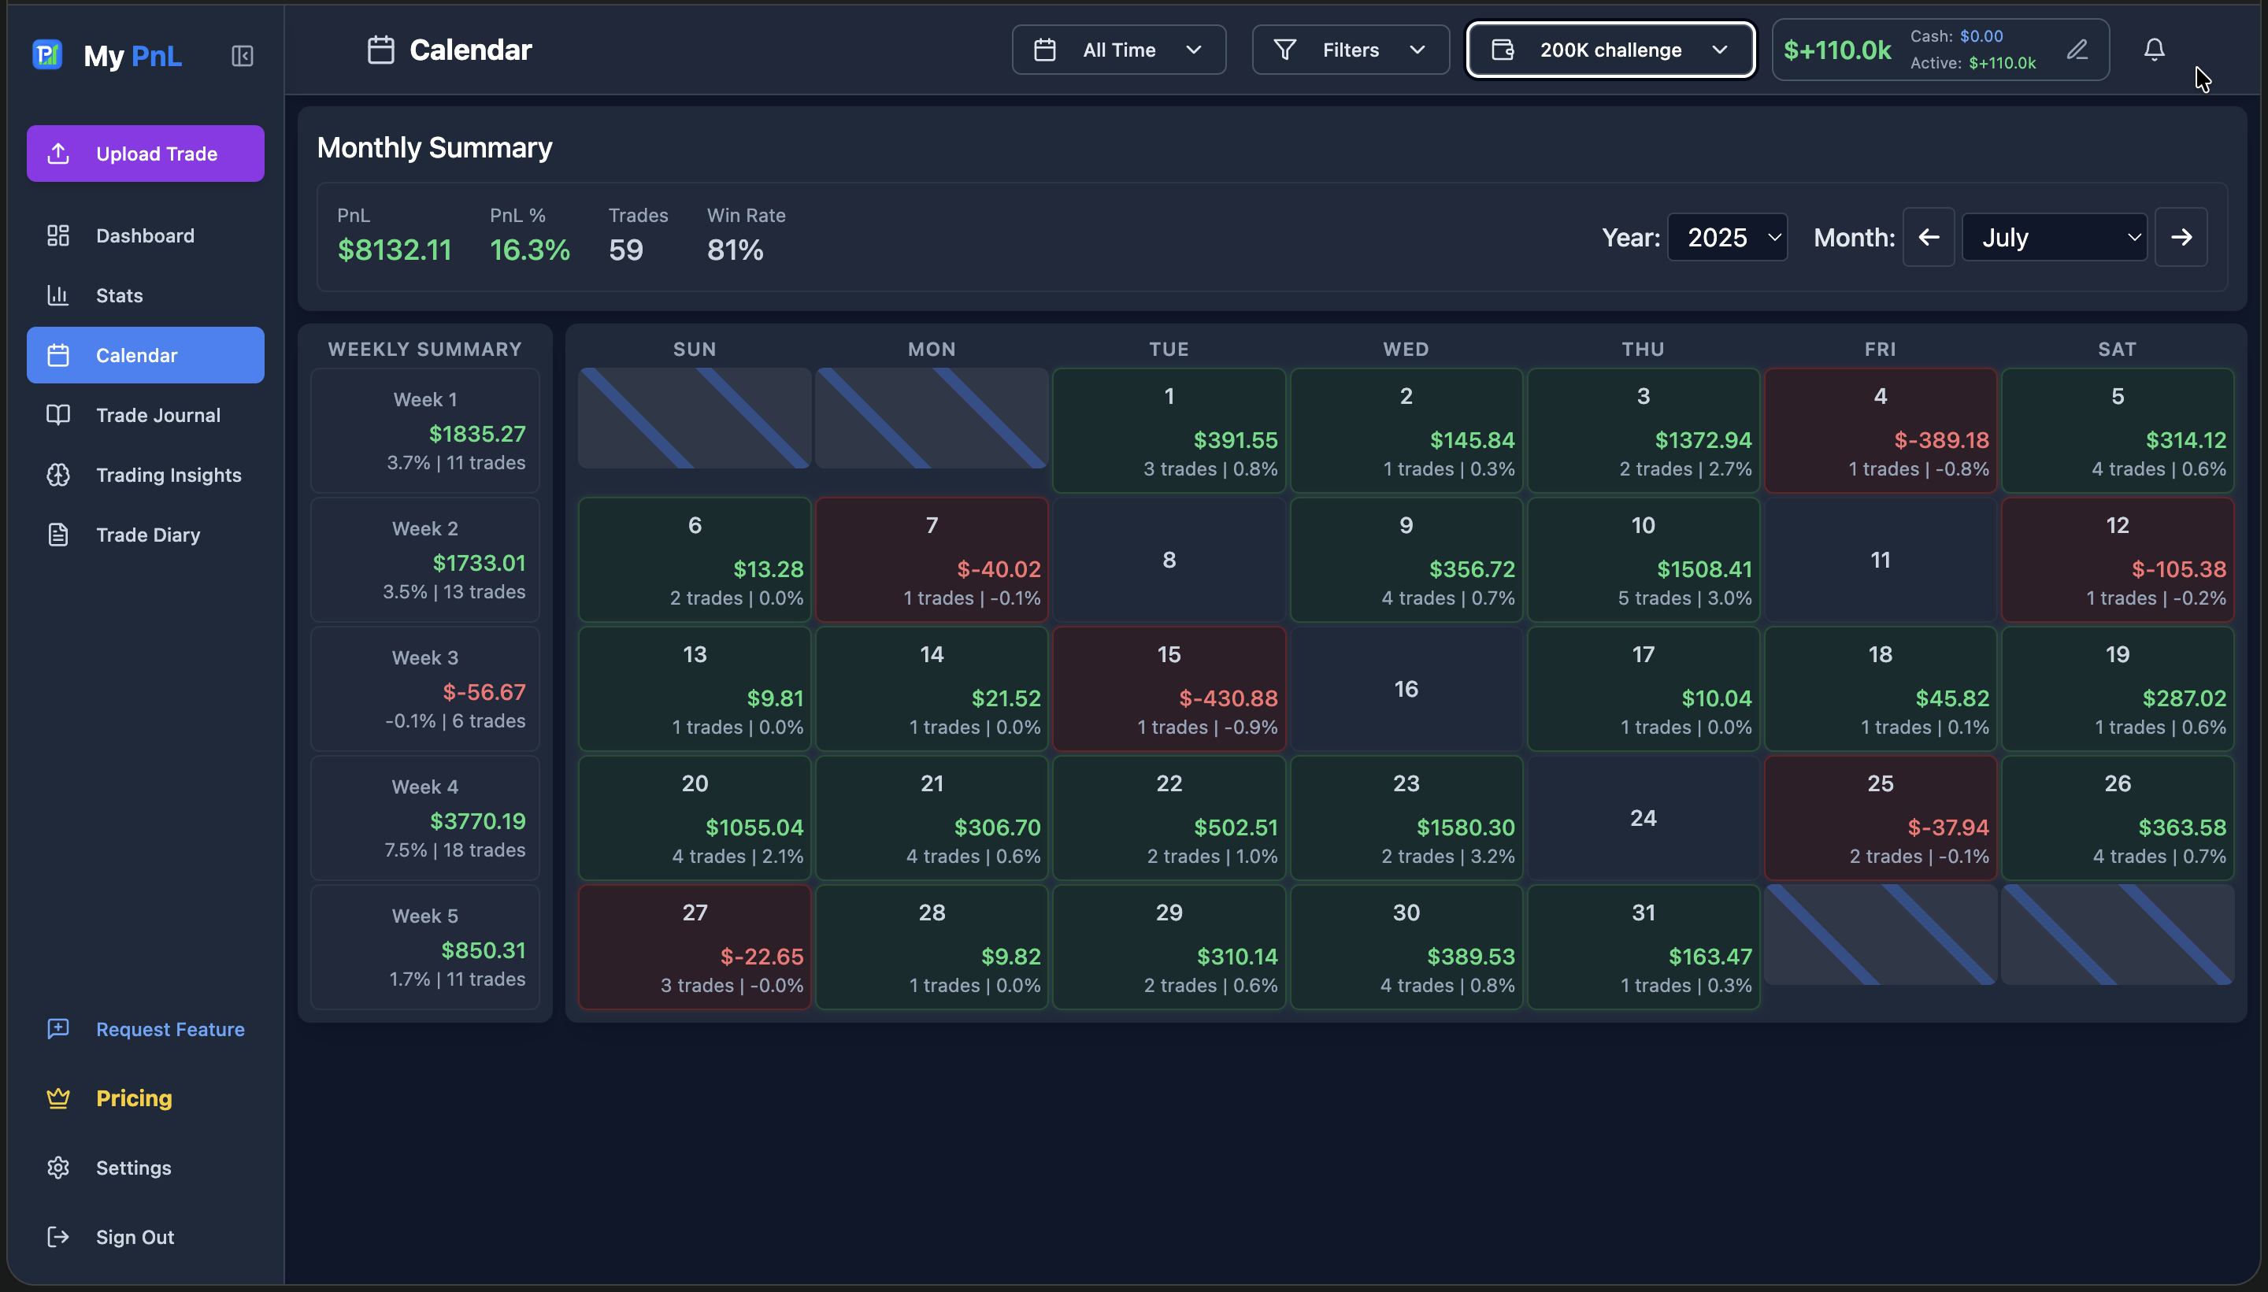Select July 15 cell on the calendar
Screen dimensions: 2268x1292
coord(1168,689)
